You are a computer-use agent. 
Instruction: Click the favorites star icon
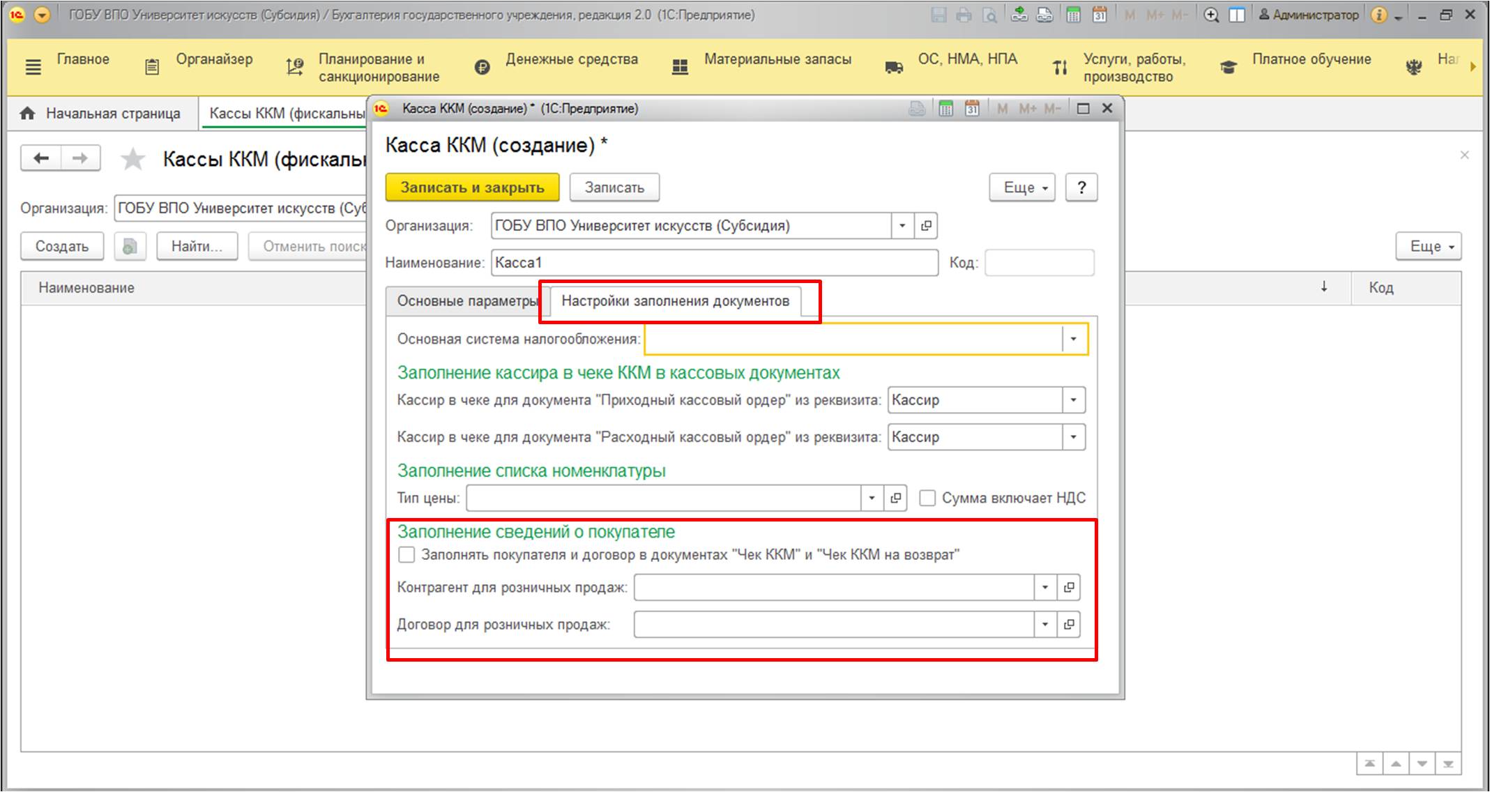tap(132, 160)
